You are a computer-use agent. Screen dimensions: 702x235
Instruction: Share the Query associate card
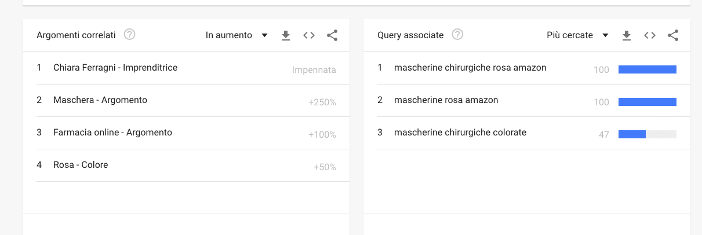point(673,35)
